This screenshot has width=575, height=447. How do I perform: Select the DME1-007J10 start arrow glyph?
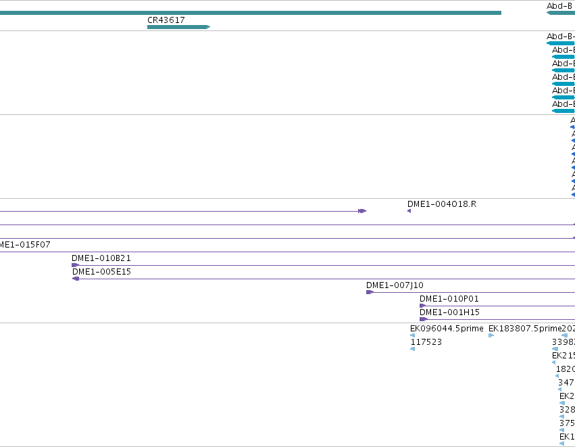click(x=370, y=292)
